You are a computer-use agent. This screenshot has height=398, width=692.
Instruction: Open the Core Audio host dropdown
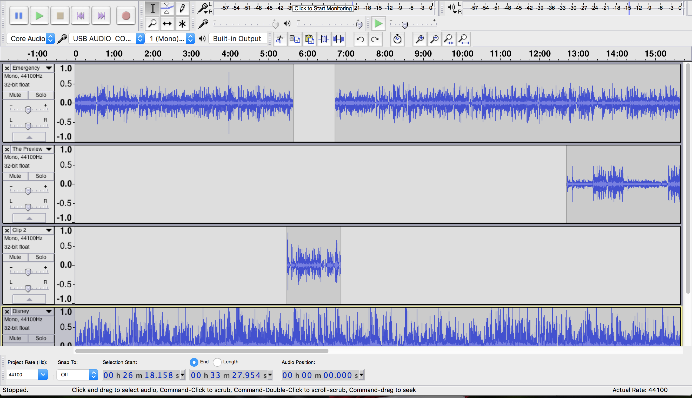click(x=31, y=39)
